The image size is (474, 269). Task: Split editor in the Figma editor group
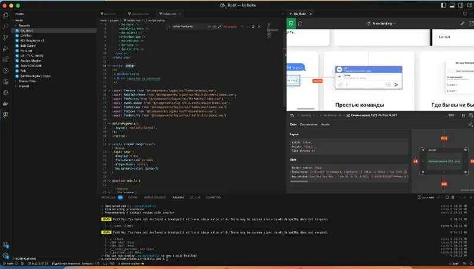(465, 14)
